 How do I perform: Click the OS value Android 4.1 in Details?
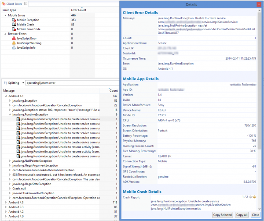[165, 69]
